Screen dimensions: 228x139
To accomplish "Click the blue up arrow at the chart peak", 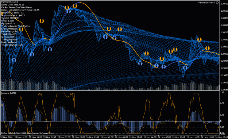I will (69, 11).
